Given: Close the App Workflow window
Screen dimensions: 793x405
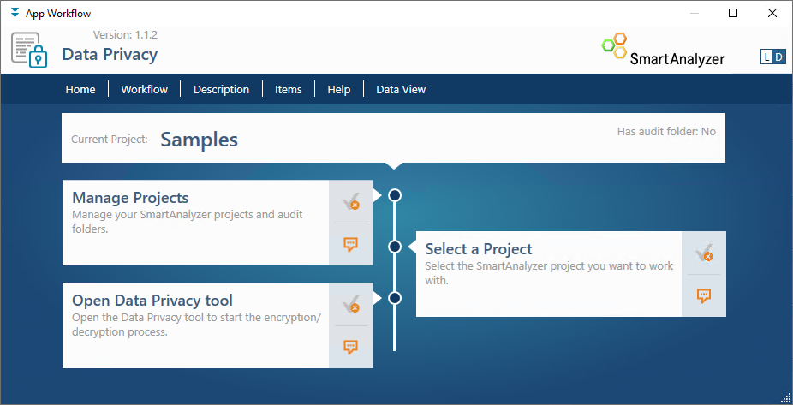Looking at the screenshot, I should (772, 13).
